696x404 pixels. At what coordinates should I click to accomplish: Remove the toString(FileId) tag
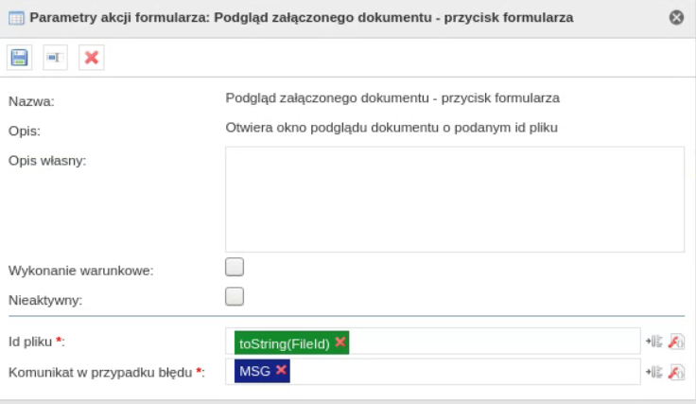pos(340,342)
